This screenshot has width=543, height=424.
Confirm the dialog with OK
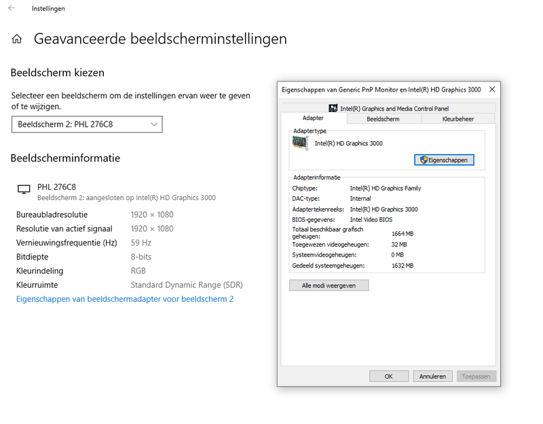[388, 377]
